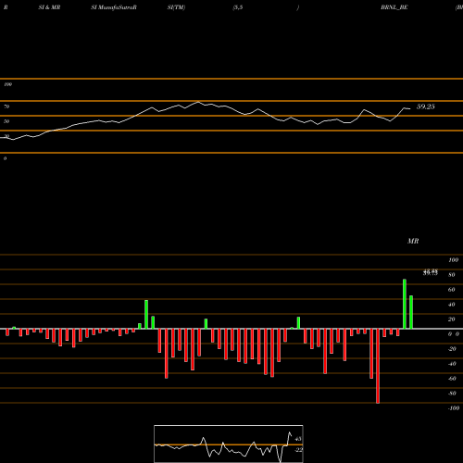Click the -100 label on the MR axis
This screenshot has width=463, height=463.
(x=453, y=408)
